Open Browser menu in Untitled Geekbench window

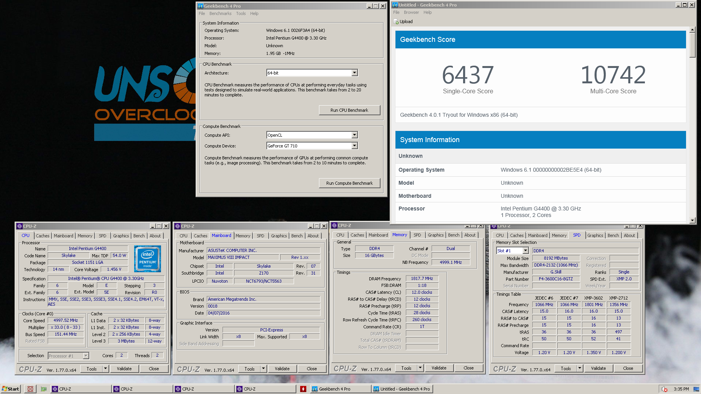click(x=411, y=12)
